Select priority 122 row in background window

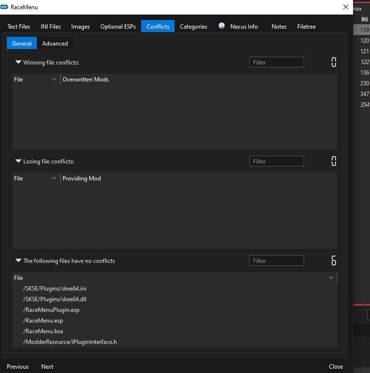(x=362, y=62)
